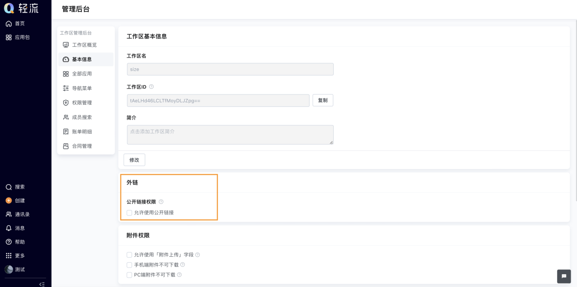Open the chat support bubble icon
Viewport: 577px width, 287px height.
click(x=563, y=276)
